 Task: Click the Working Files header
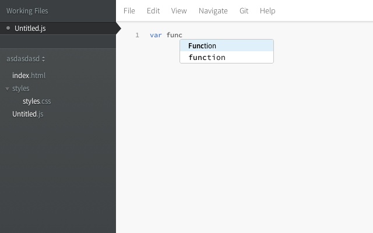27,10
